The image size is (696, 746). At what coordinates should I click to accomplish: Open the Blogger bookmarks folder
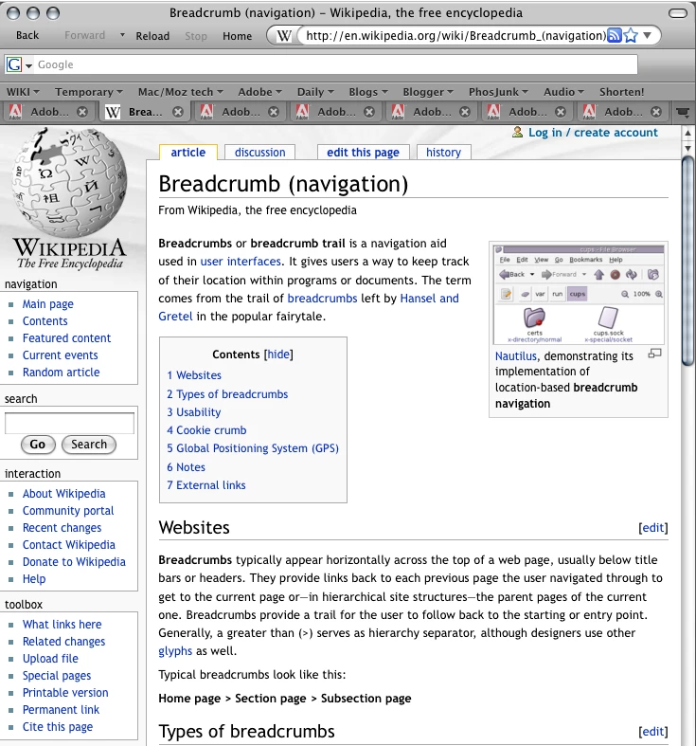click(x=428, y=92)
